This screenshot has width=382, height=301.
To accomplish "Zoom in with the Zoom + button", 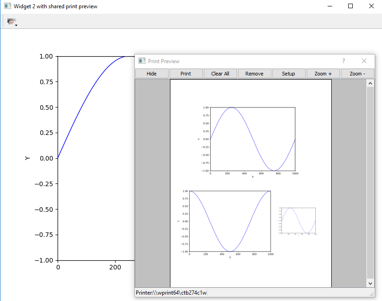I will click(323, 74).
